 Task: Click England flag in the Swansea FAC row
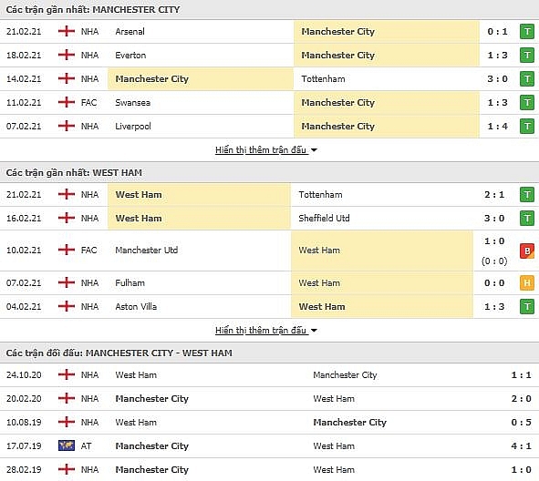67,102
